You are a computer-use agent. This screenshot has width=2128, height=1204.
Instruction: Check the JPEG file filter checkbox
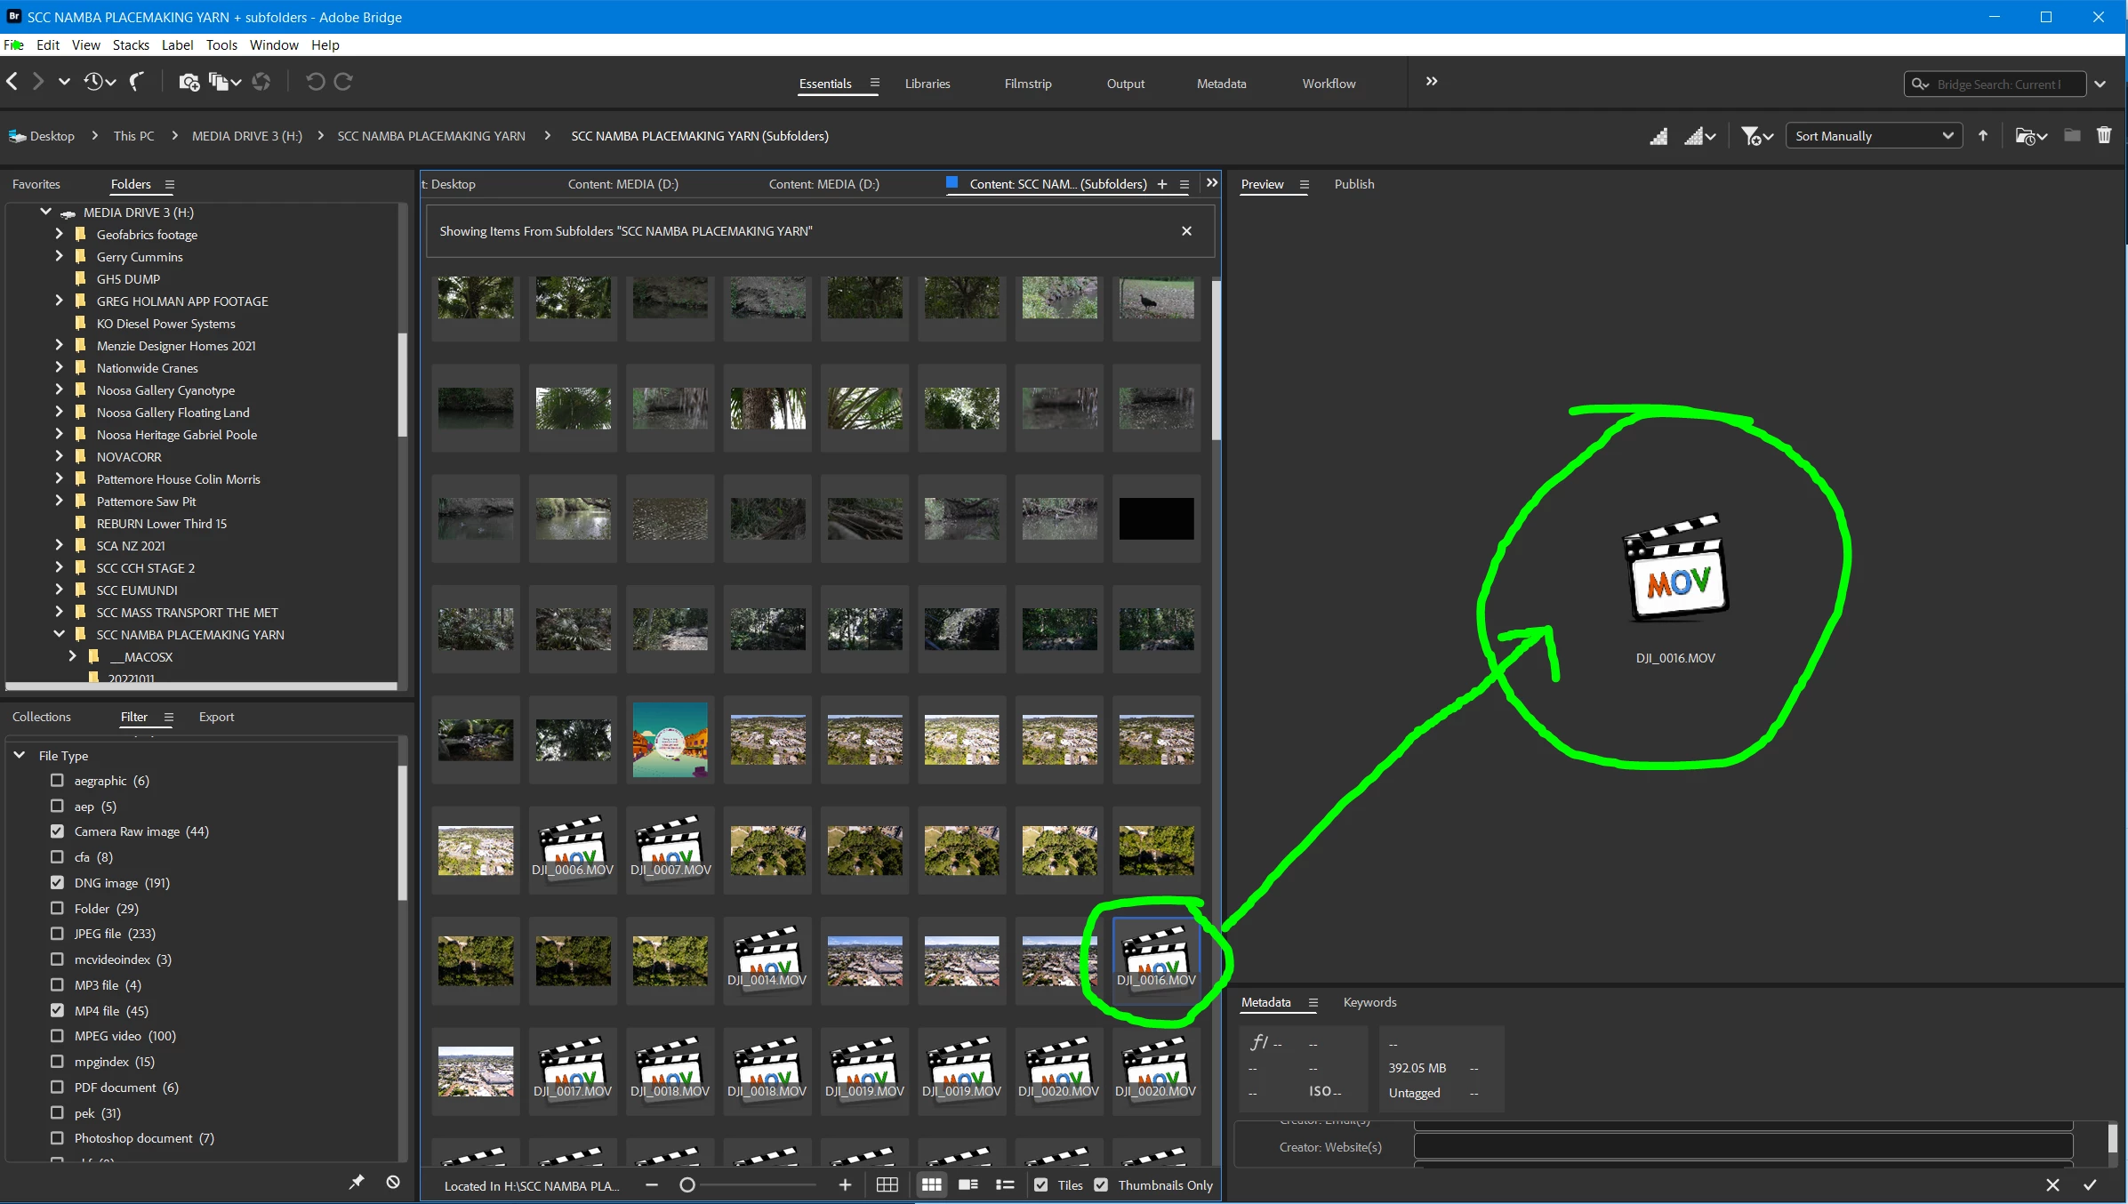(x=58, y=934)
